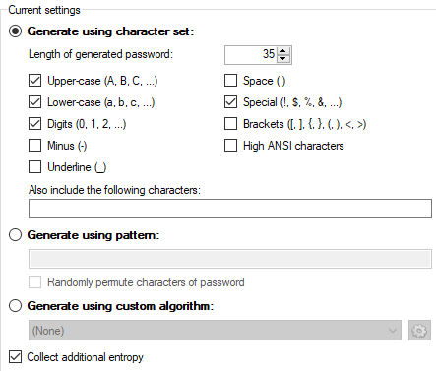This screenshot has height=371, width=436.
Task: Click the password length number field
Action: (251, 55)
